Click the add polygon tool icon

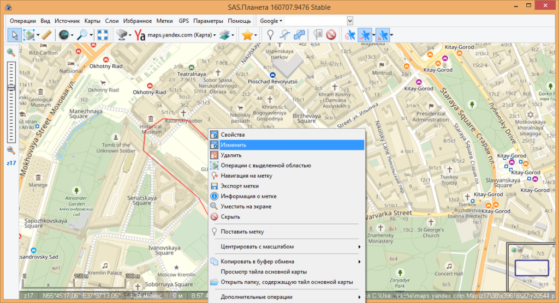(299, 35)
